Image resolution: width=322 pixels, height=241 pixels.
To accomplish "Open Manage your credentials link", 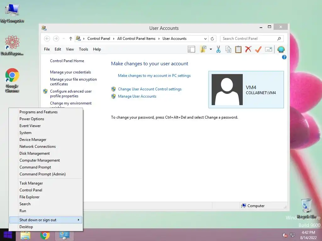I will [70, 72].
